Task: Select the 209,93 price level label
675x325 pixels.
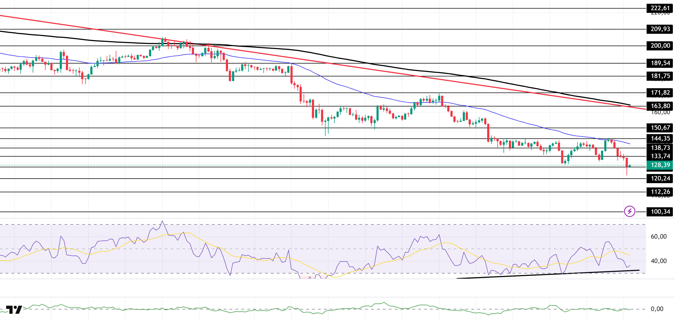Action: point(660,29)
